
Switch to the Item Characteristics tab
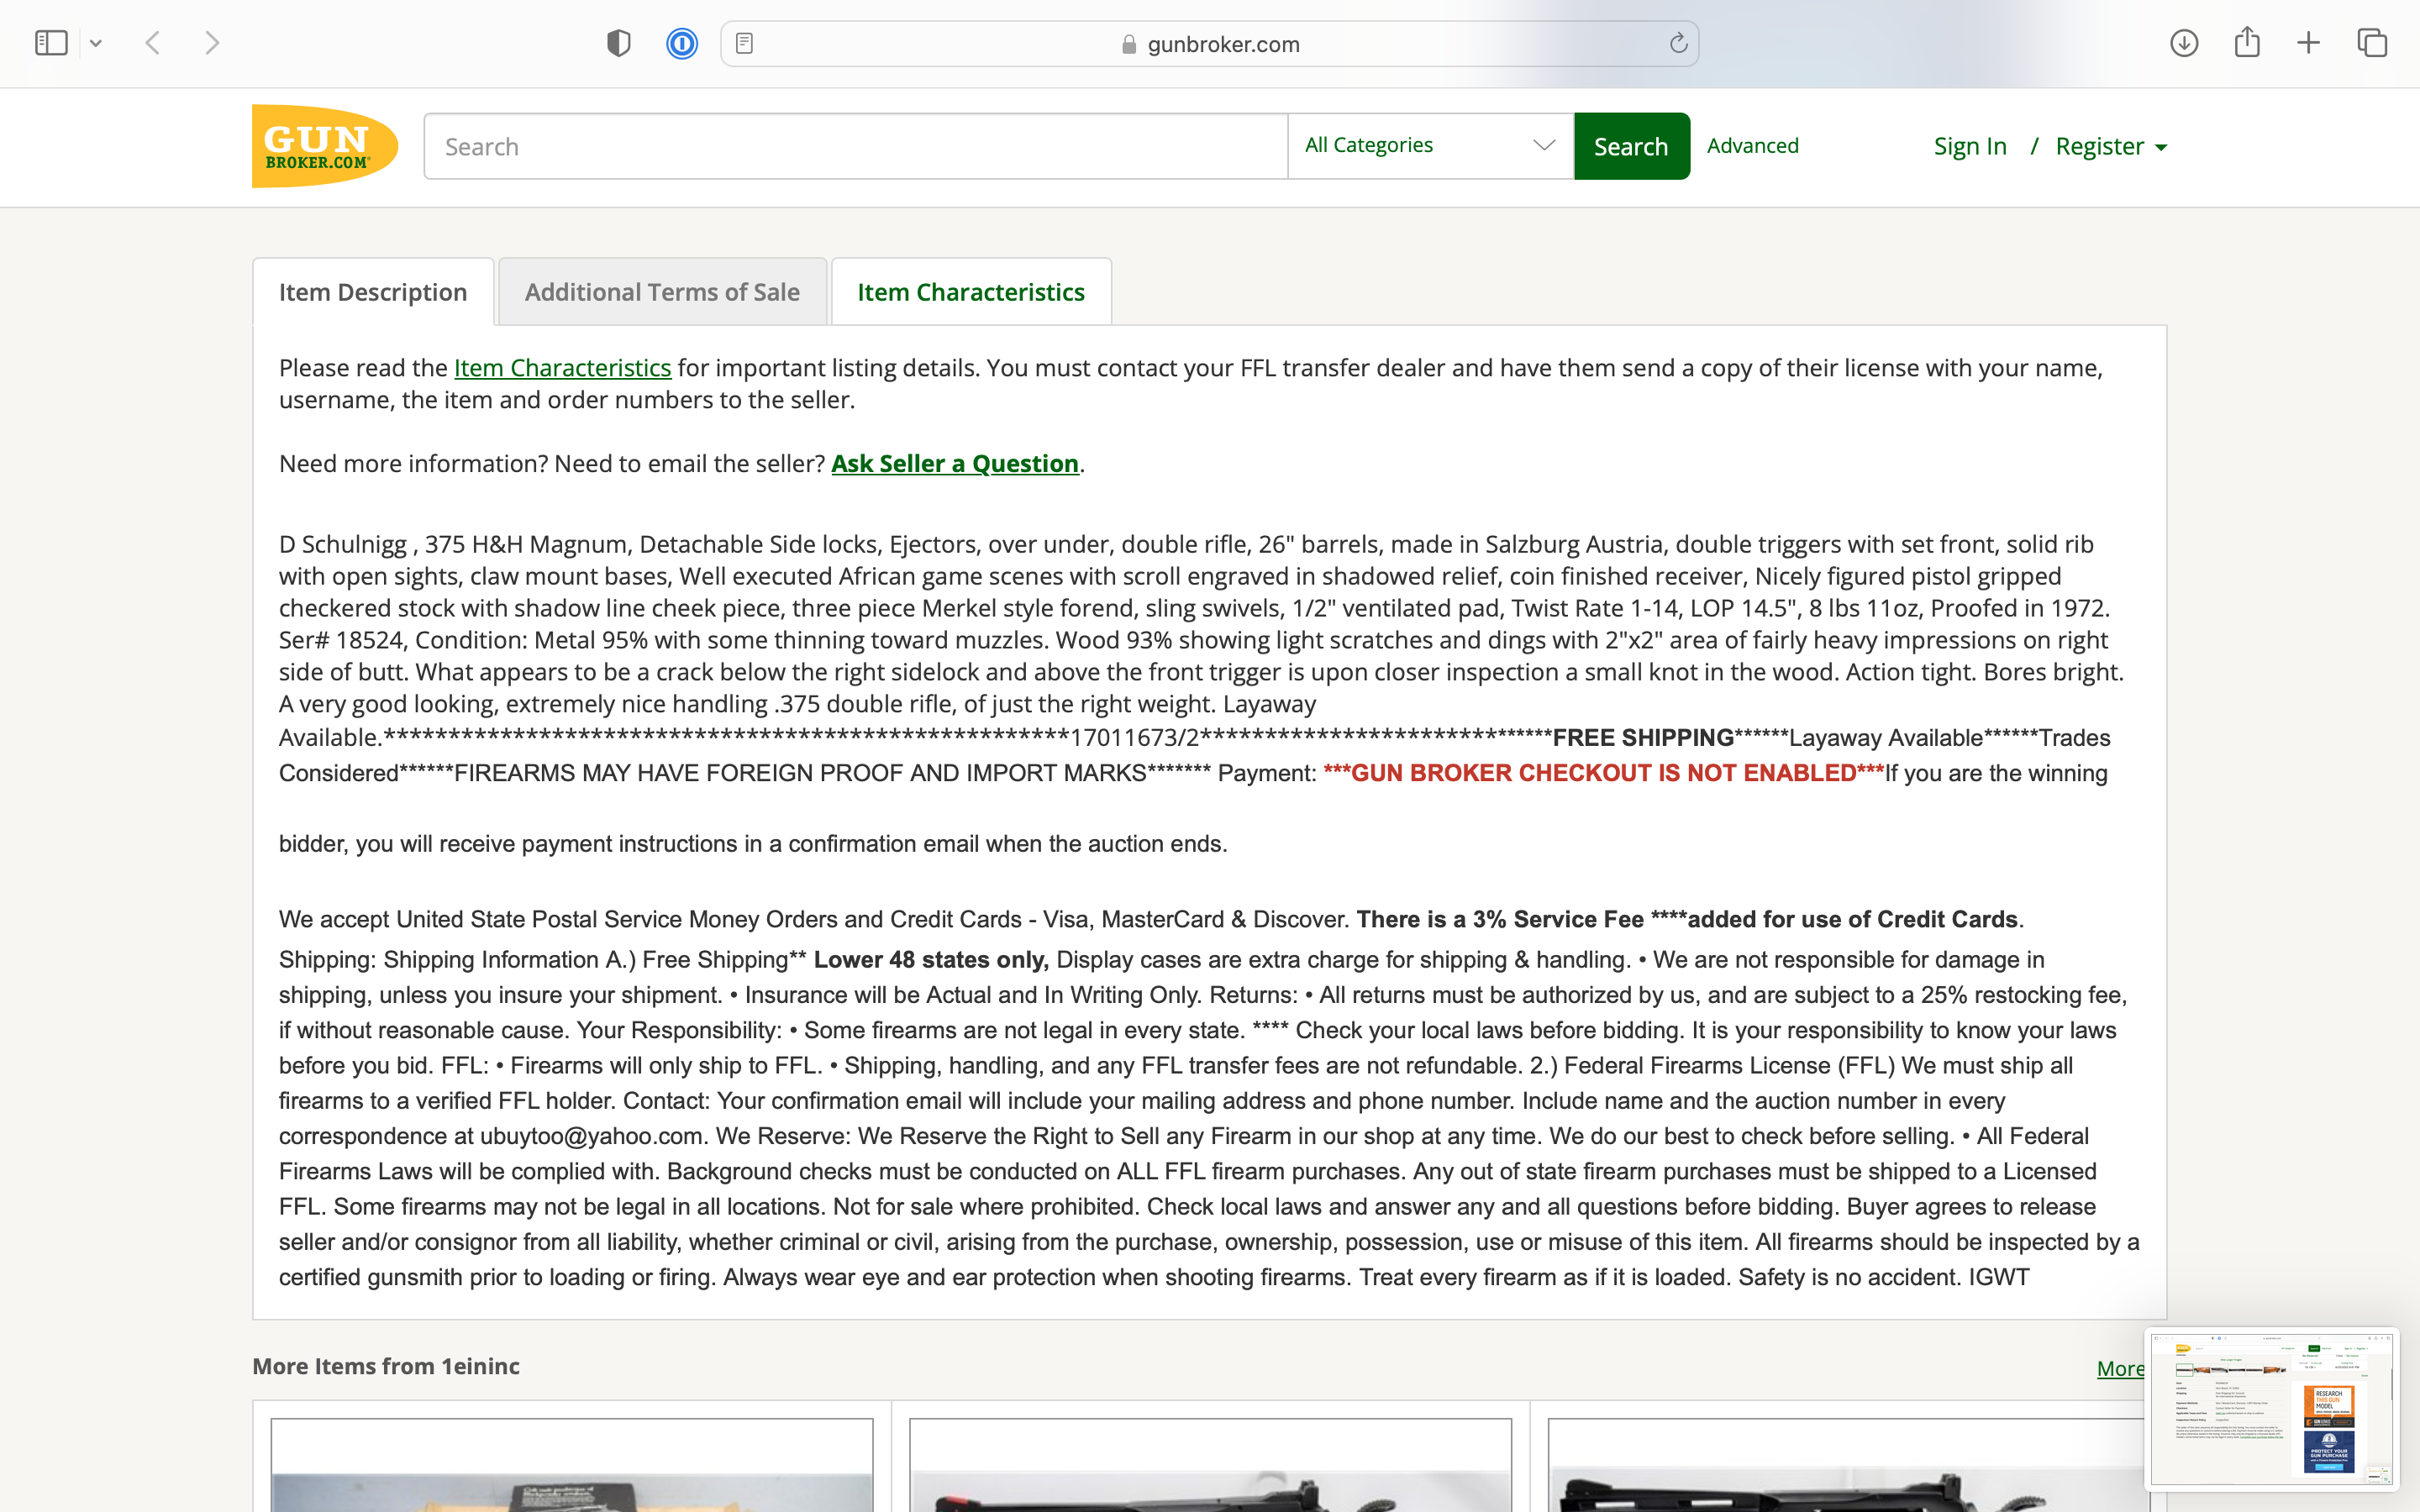coord(971,292)
